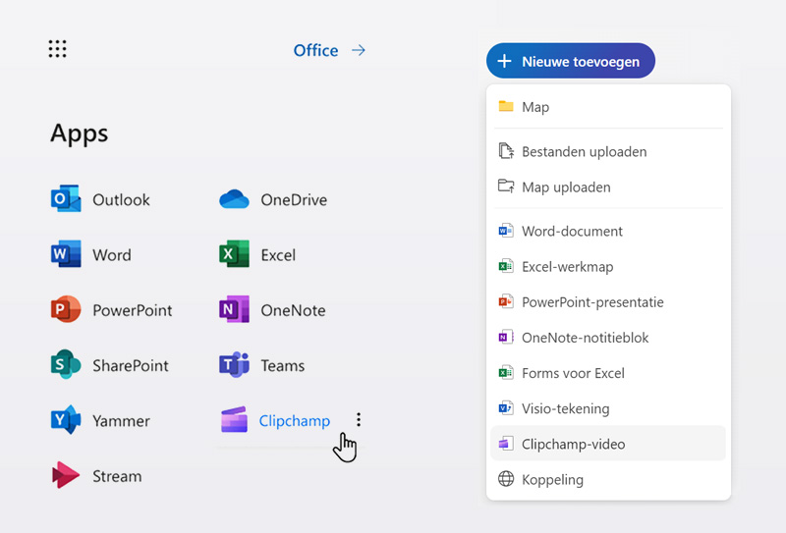Select Map to create a new folder
Viewport: 786px width, 533px height.
click(535, 107)
